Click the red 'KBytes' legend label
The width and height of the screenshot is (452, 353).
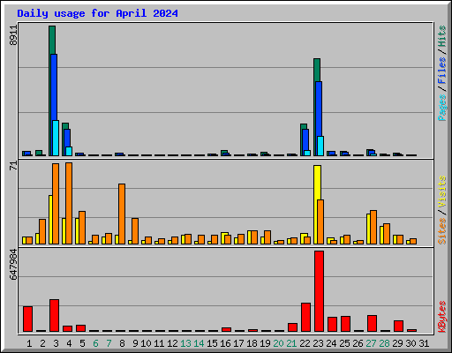click(x=442, y=317)
